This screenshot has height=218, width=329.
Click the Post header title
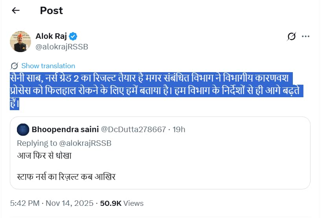(x=51, y=11)
